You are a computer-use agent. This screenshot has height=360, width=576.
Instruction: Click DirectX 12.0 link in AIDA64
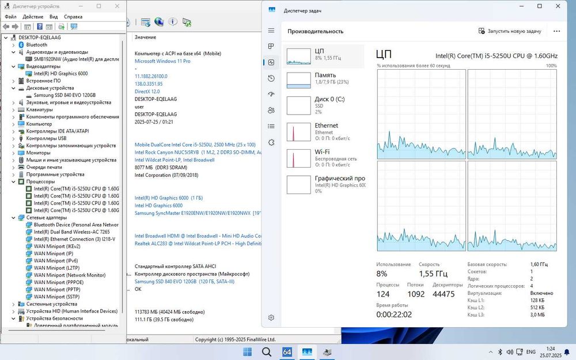pos(147,92)
